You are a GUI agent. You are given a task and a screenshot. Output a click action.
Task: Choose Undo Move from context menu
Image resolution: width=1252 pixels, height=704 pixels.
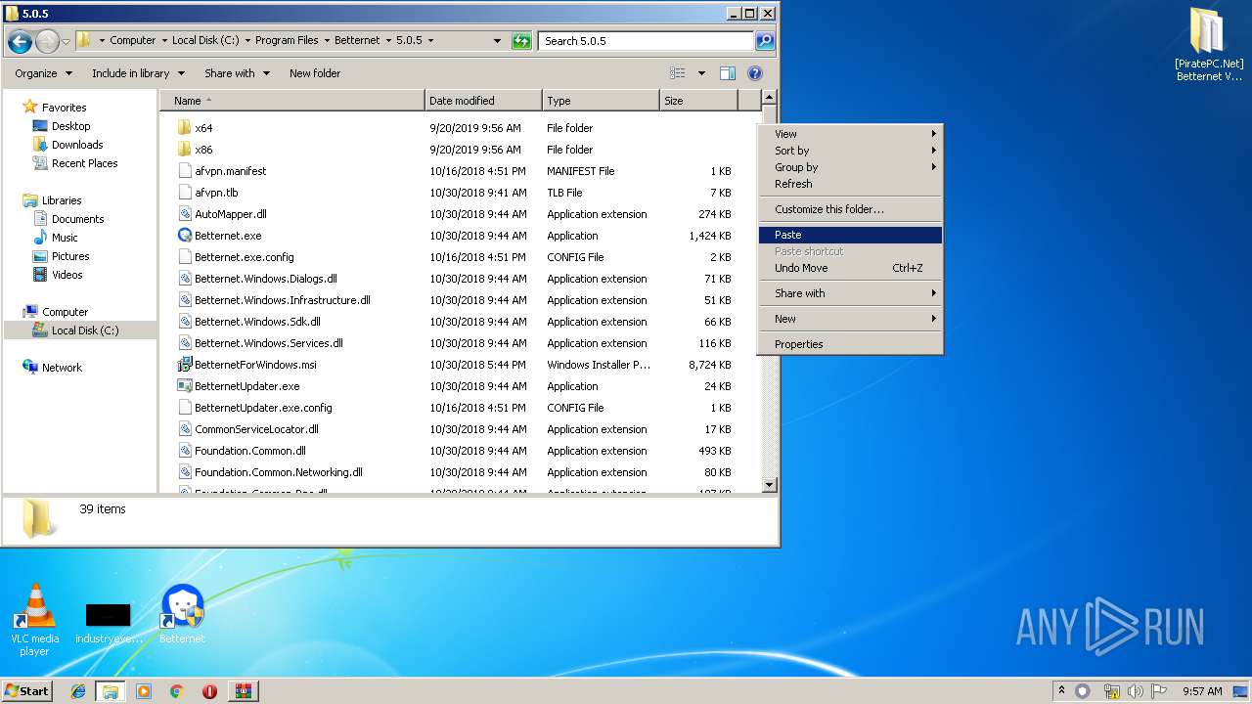coord(850,268)
